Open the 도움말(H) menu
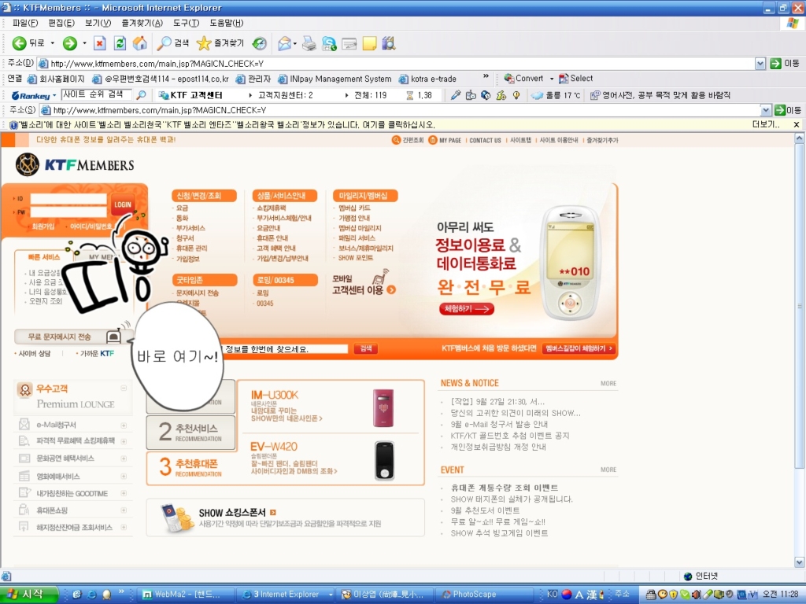806x604 pixels. click(x=226, y=23)
